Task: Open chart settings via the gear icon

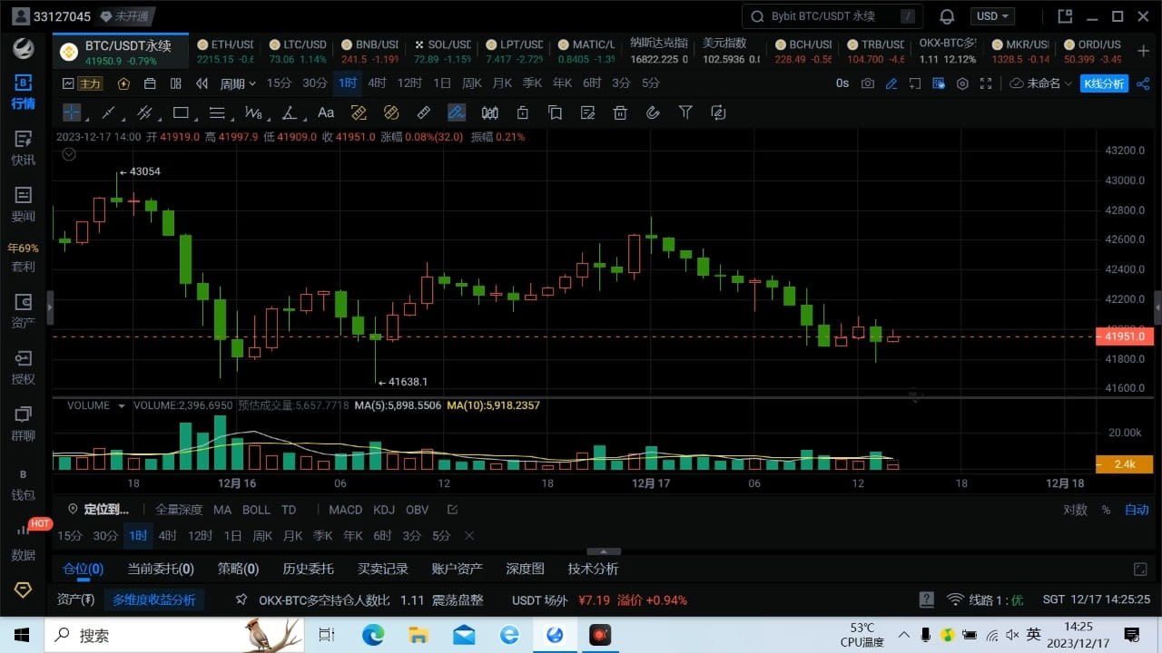Action: pos(962,83)
